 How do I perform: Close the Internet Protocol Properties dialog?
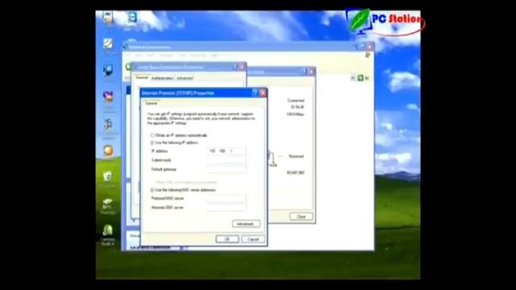[x=263, y=93]
